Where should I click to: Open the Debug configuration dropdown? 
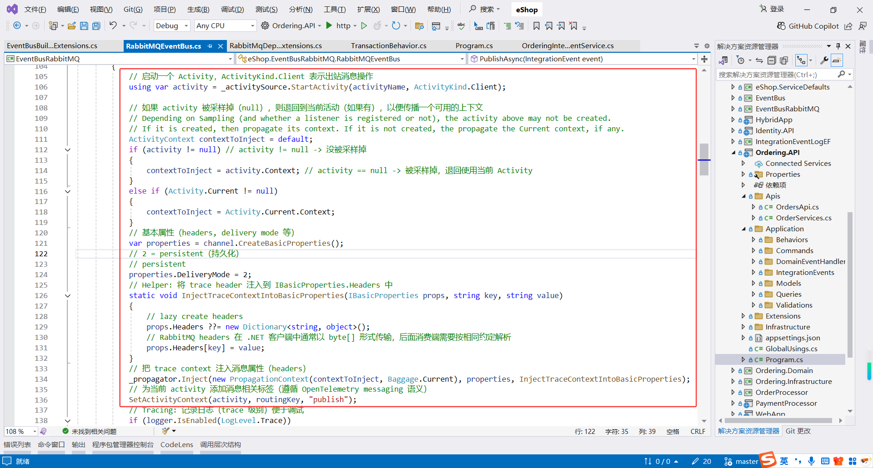[186, 26]
